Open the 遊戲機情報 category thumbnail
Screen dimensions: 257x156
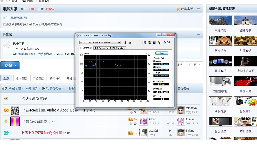[x=221, y=81]
